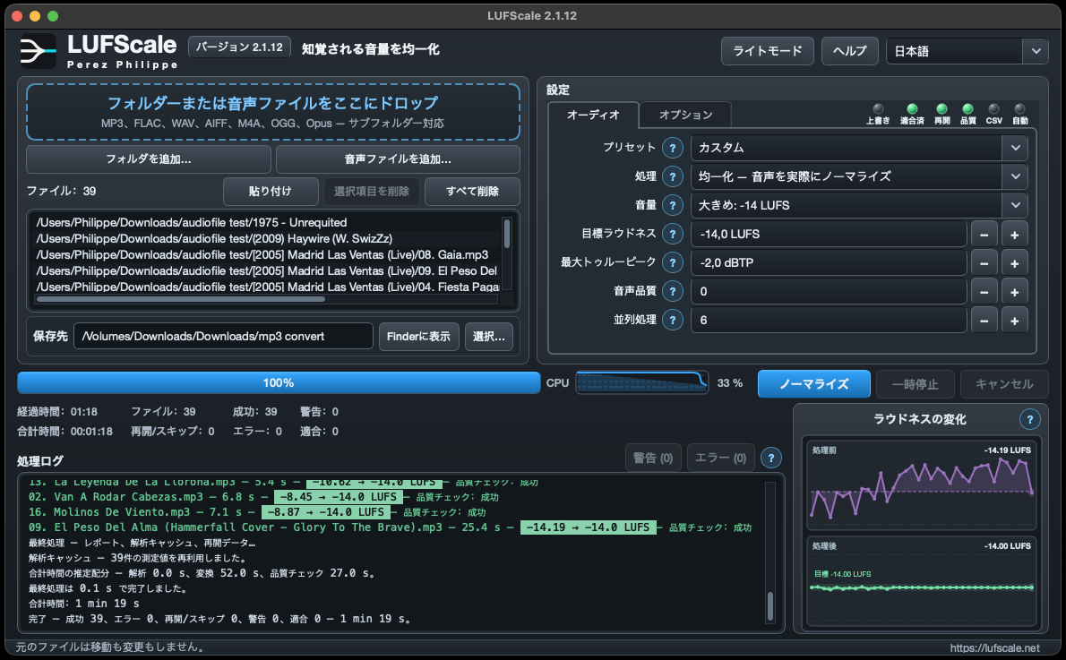Click the LUFScale logo icon
The width and height of the screenshot is (1066, 660).
point(38,51)
